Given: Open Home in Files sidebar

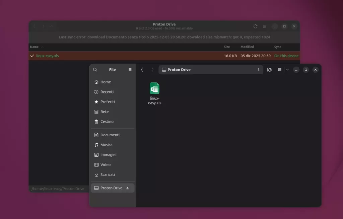Looking at the screenshot, I should pos(113,82).
